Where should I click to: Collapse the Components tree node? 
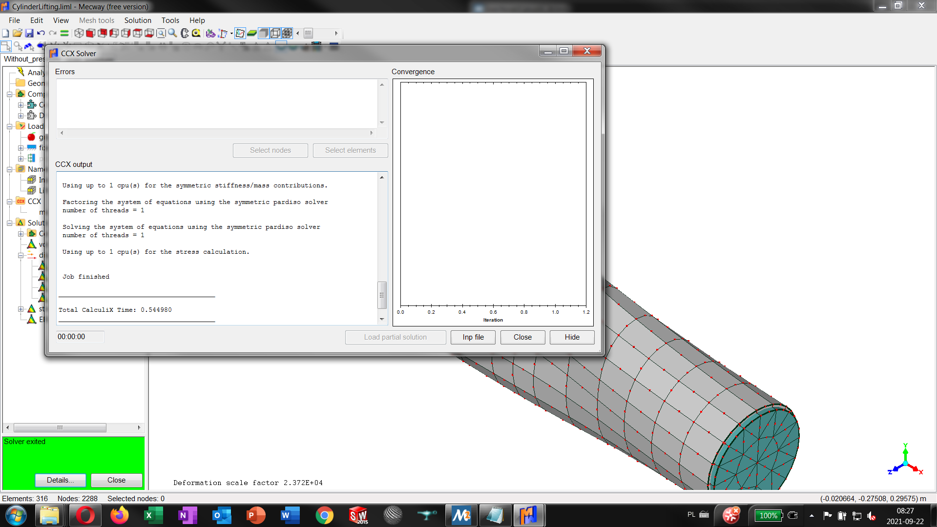click(x=9, y=94)
